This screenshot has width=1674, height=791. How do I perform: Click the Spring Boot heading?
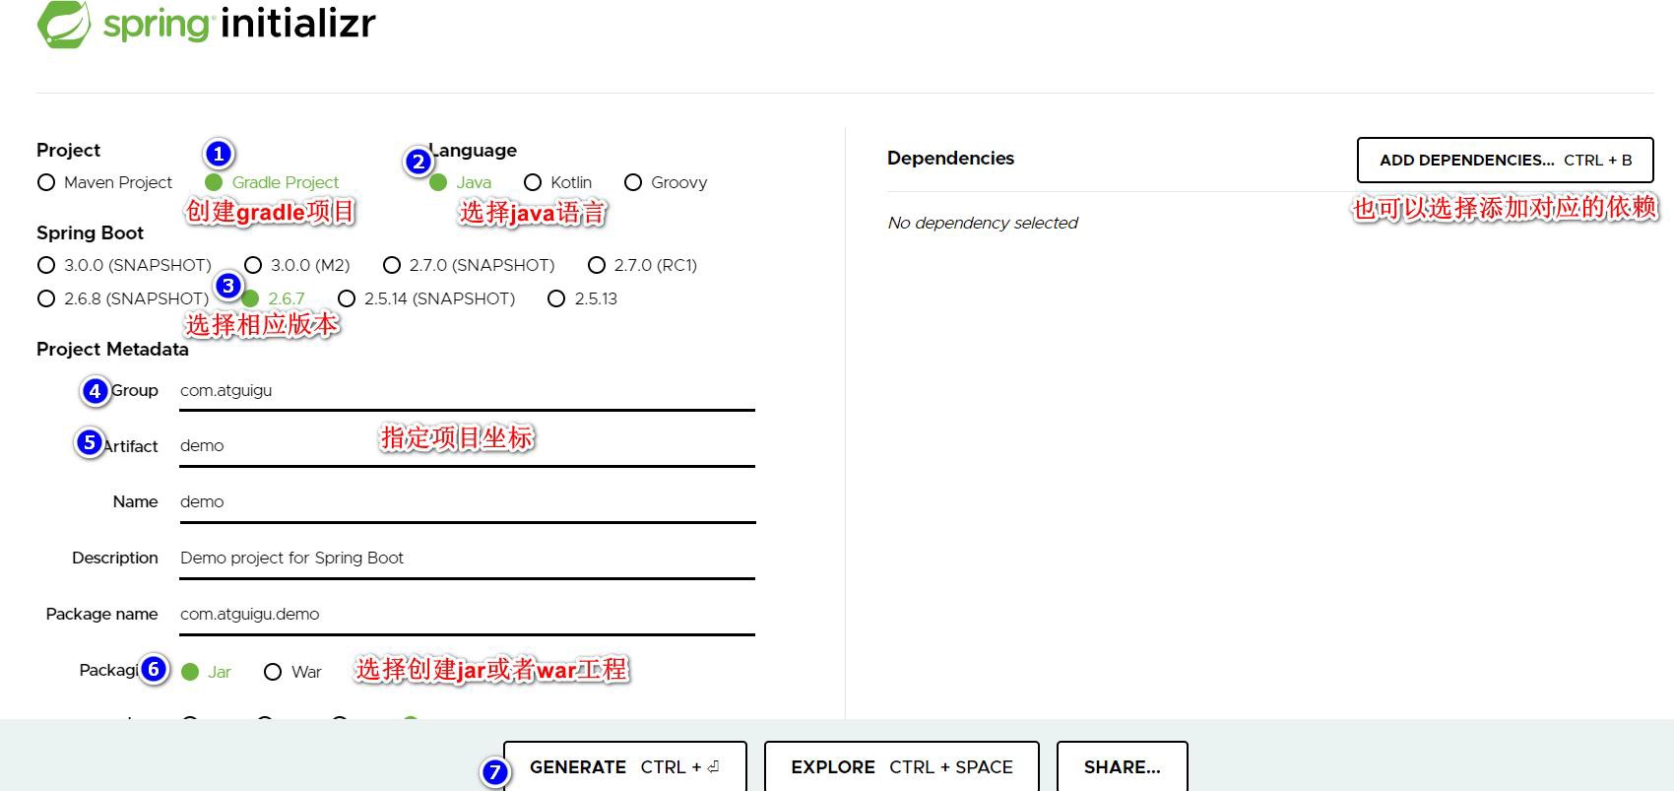tap(90, 232)
